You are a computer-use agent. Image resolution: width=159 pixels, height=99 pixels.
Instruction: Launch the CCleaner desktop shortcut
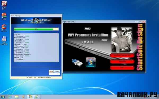click(4, 28)
